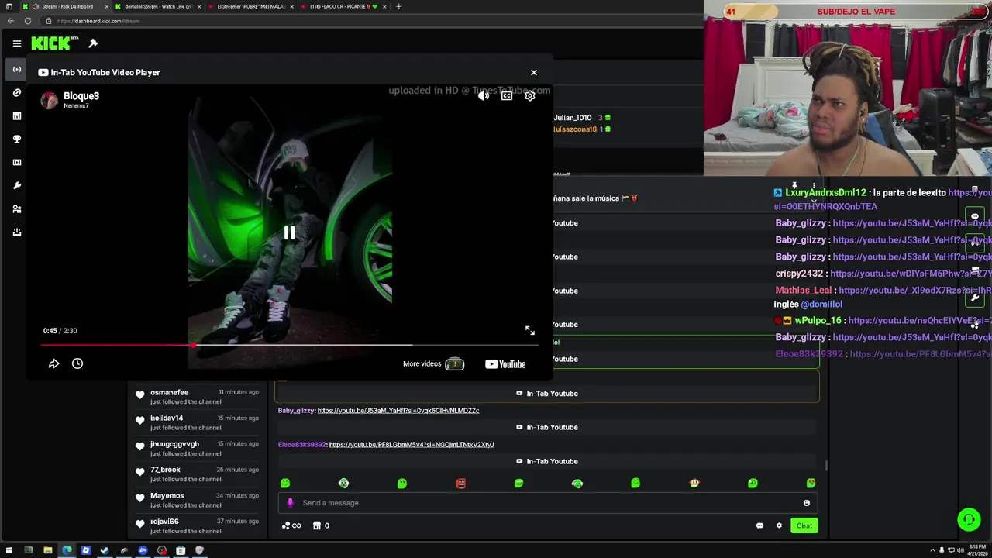Open the moderator hammer tool icon
992x558 pixels.
(93, 43)
